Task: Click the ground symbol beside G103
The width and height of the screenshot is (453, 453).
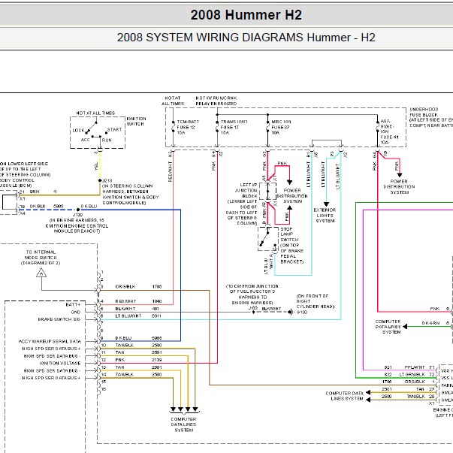Action: point(291,312)
